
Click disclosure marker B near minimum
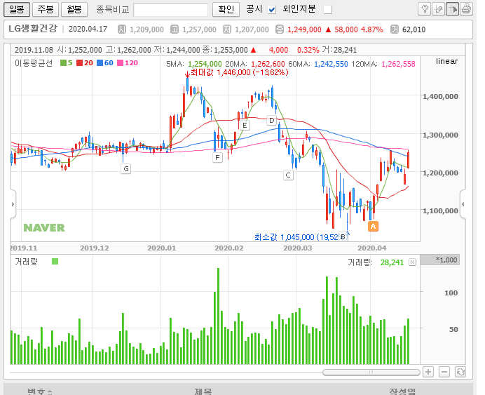pyautogui.click(x=343, y=237)
